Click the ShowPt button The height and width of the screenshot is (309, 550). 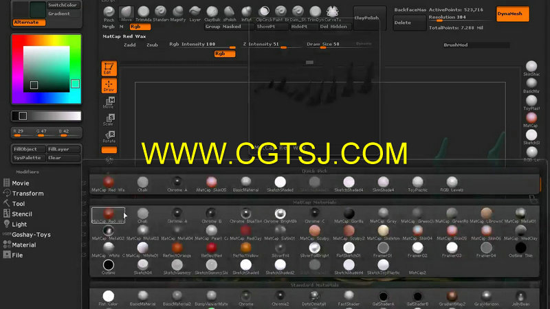point(271,27)
